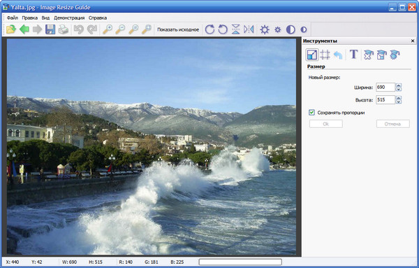The image size is (419, 268).
Task: Increase Высота value with up arrow
Action: pos(399,98)
